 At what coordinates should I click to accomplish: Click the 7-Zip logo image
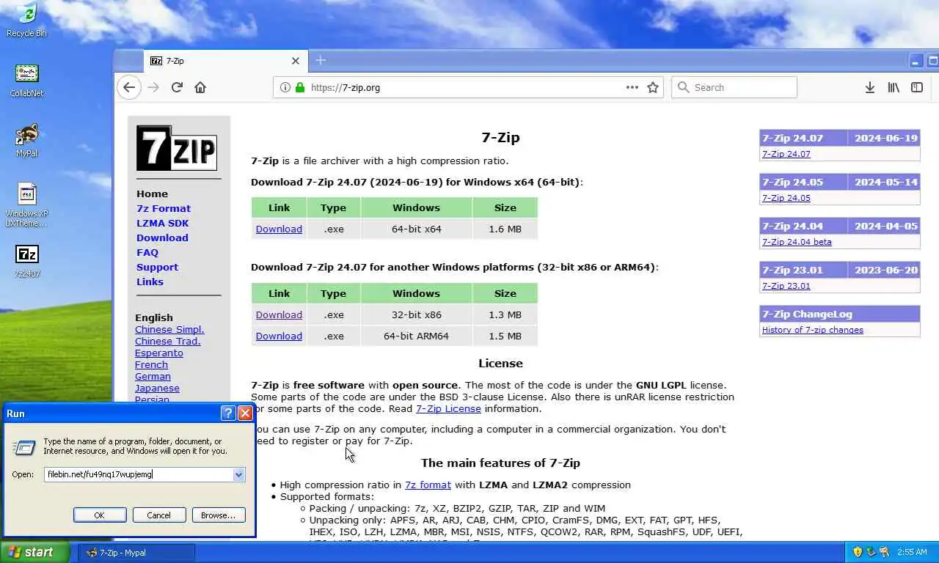coord(177,148)
